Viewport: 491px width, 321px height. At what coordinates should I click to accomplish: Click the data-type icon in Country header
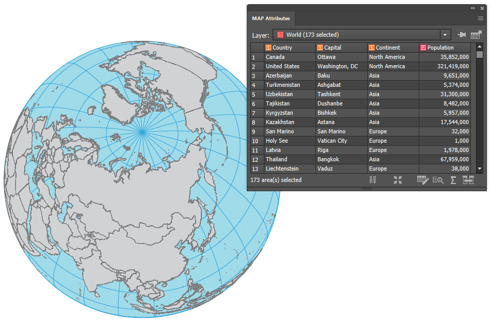pos(267,47)
